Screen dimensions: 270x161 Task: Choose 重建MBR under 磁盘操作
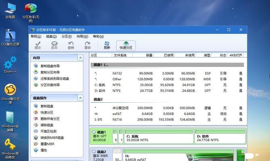pos(47,144)
